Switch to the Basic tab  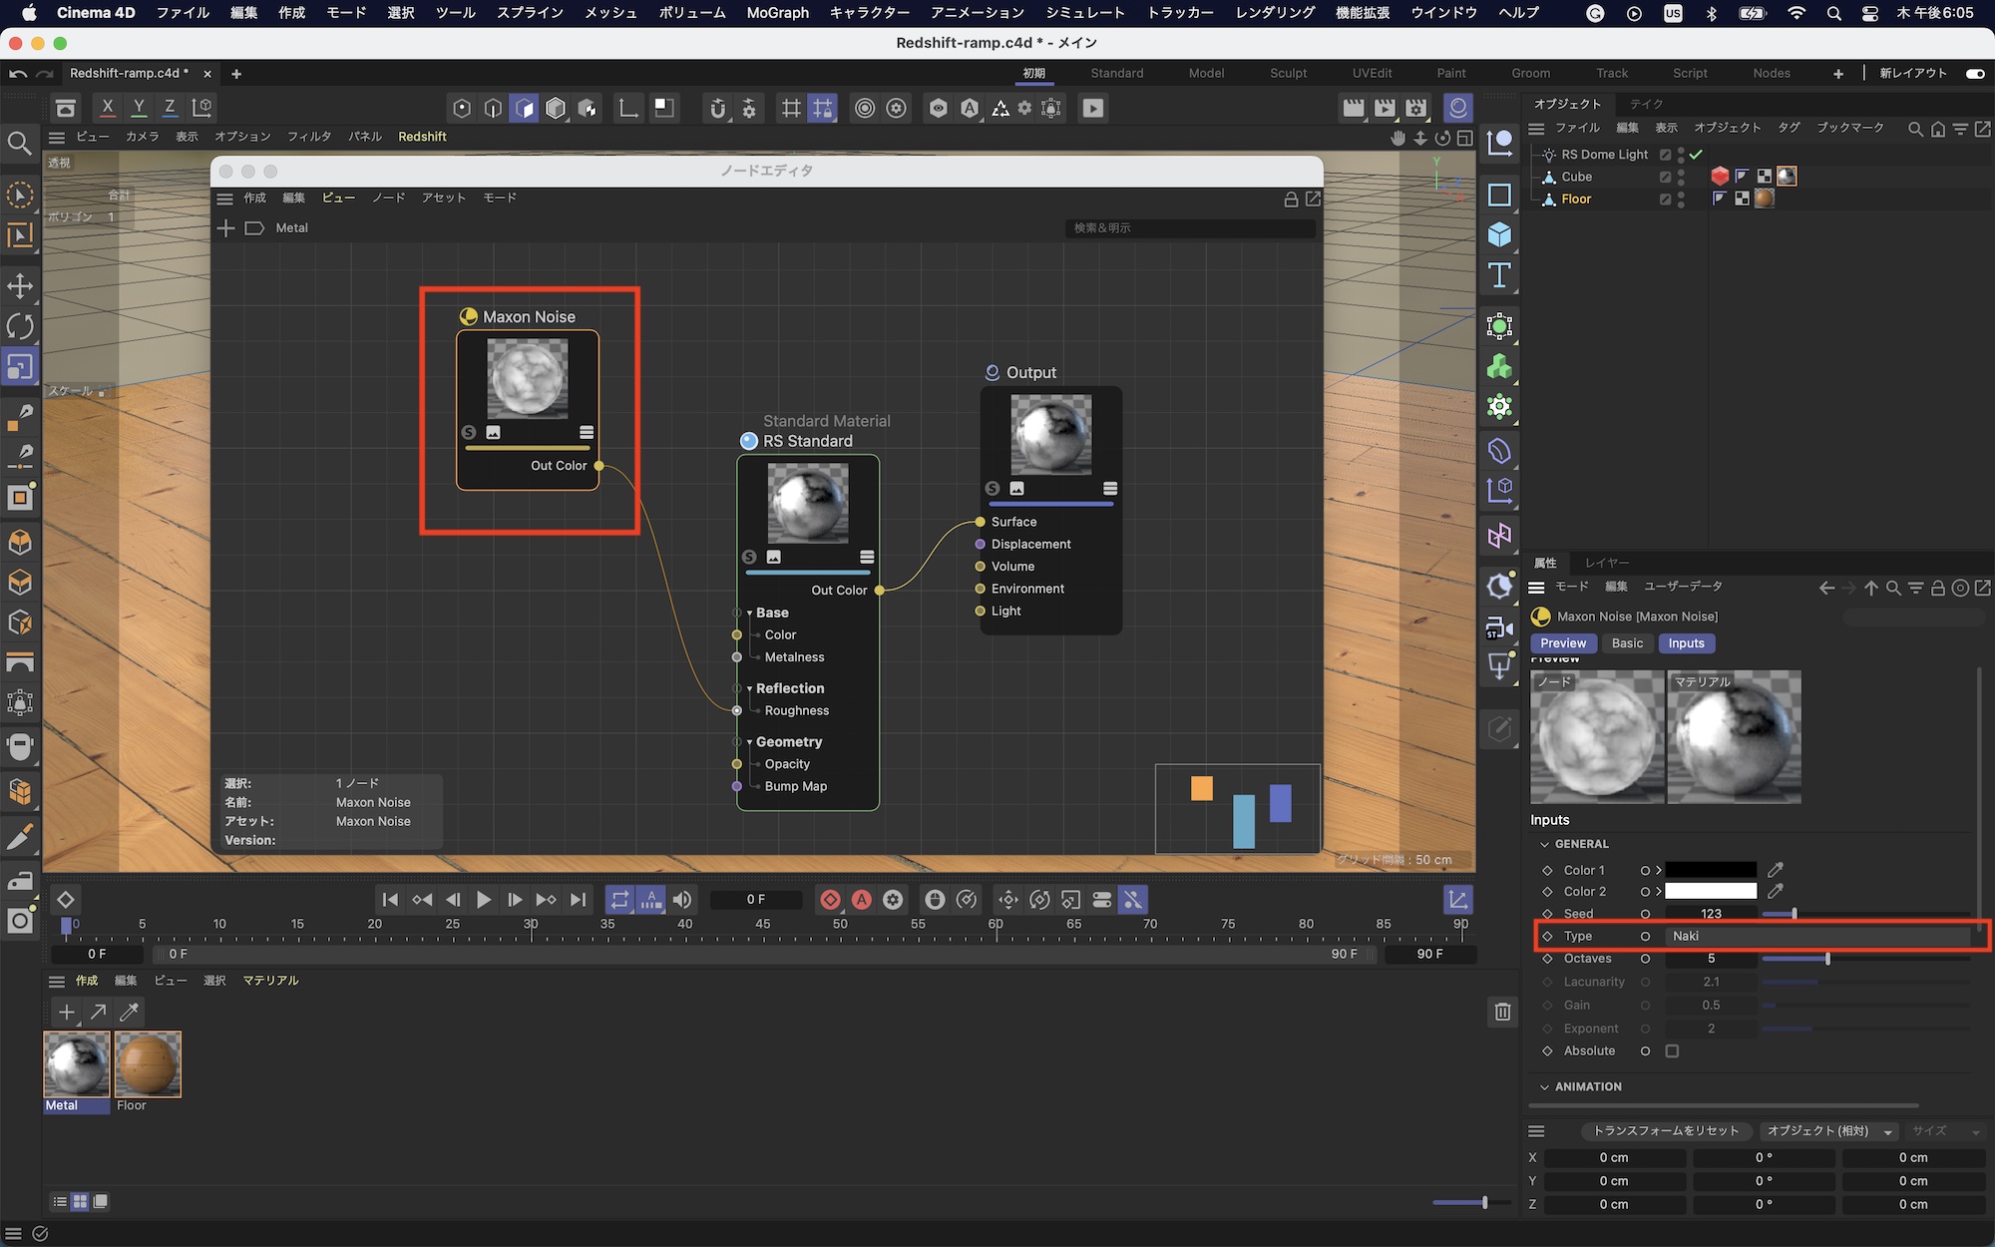tap(1627, 643)
